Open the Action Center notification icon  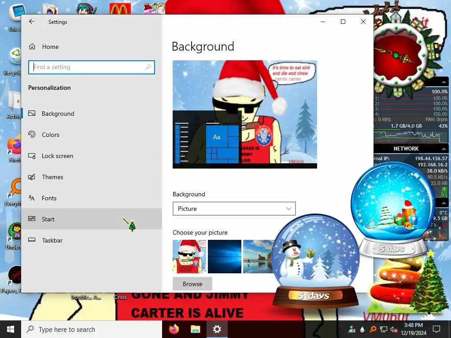(436, 329)
